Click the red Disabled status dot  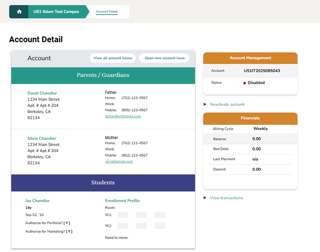click(x=245, y=83)
